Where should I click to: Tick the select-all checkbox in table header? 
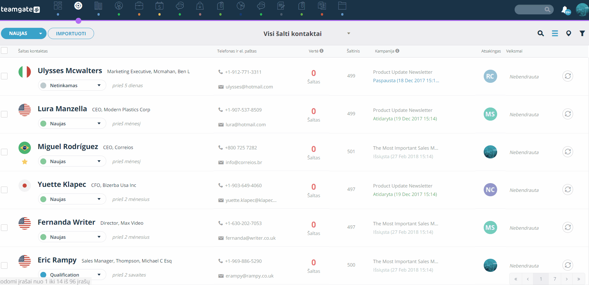pyautogui.click(x=4, y=50)
